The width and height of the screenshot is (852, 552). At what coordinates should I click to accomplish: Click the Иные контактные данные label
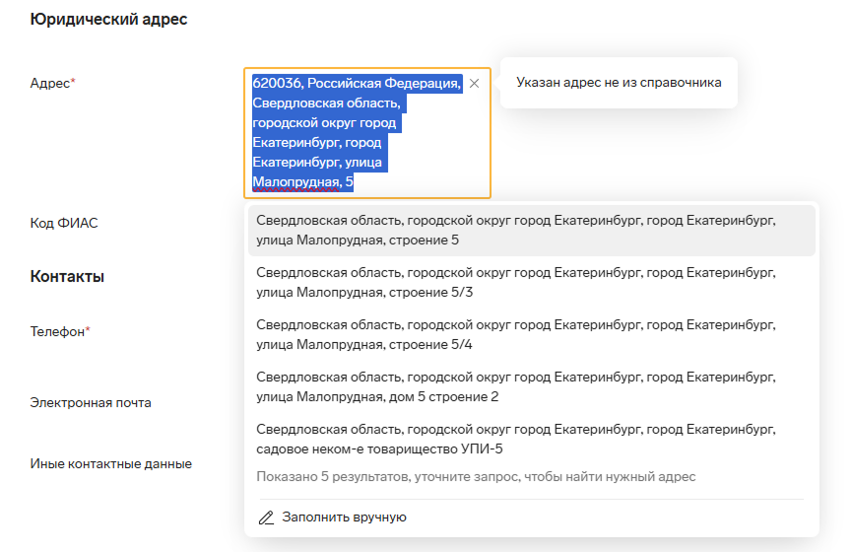tap(111, 464)
